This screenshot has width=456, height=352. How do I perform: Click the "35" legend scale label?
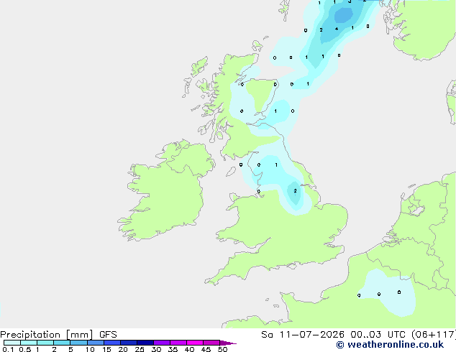(x=173, y=349)
